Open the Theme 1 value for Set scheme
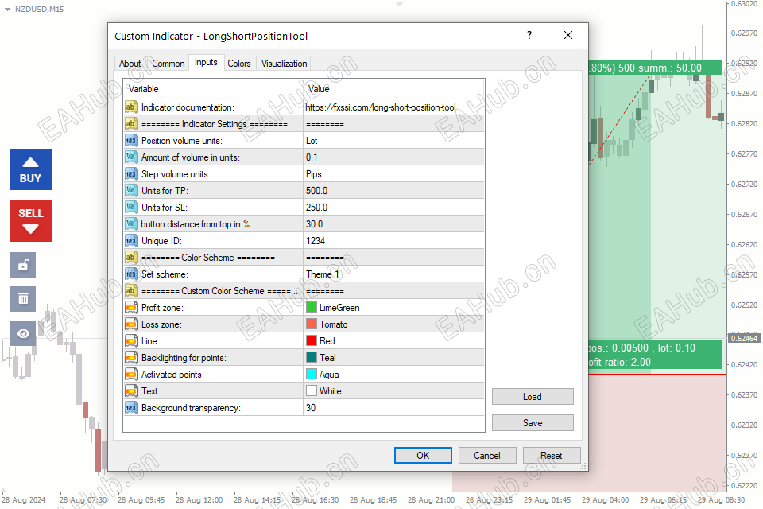This screenshot has width=763, height=509. click(393, 274)
